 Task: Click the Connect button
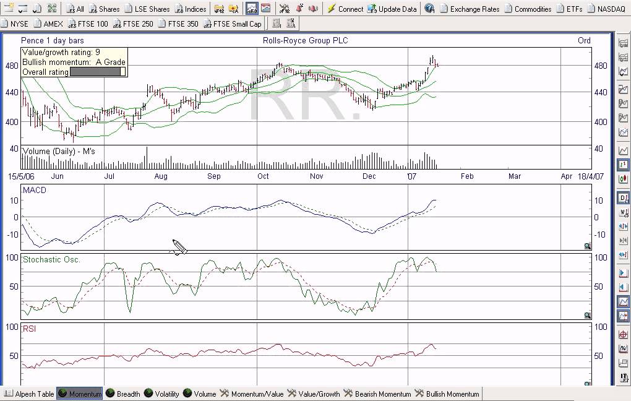click(x=345, y=9)
